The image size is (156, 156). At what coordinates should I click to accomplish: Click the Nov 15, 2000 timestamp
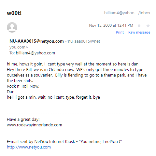click(111, 25)
